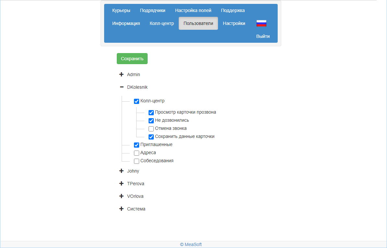The image size is (387, 248).
Task: Uncheck the Не дозвонились checkbox
Action: [x=151, y=121]
